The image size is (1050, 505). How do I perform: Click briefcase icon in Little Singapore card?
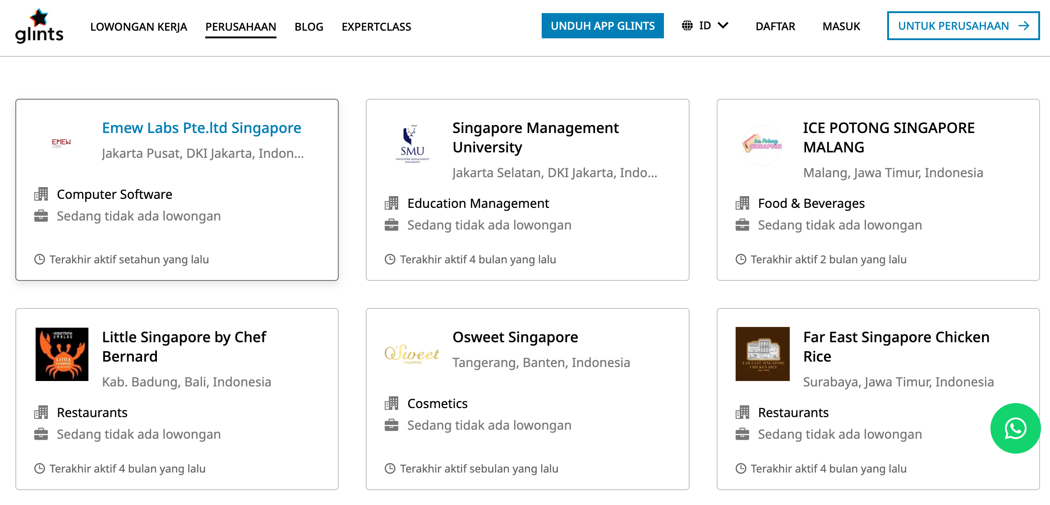point(41,434)
